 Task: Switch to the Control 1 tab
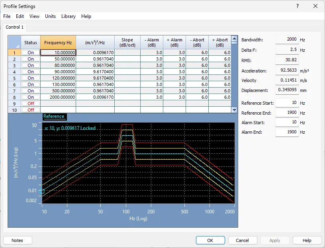(15, 27)
